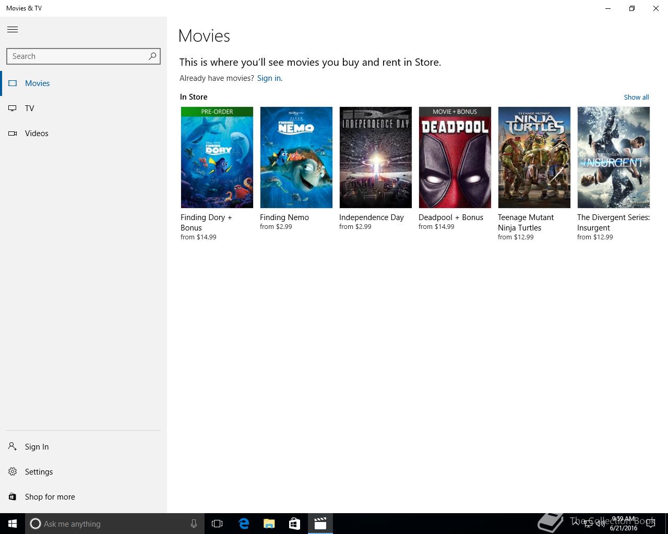Minimize the Movies & TV window
Image resolution: width=668 pixels, height=534 pixels.
click(608, 8)
